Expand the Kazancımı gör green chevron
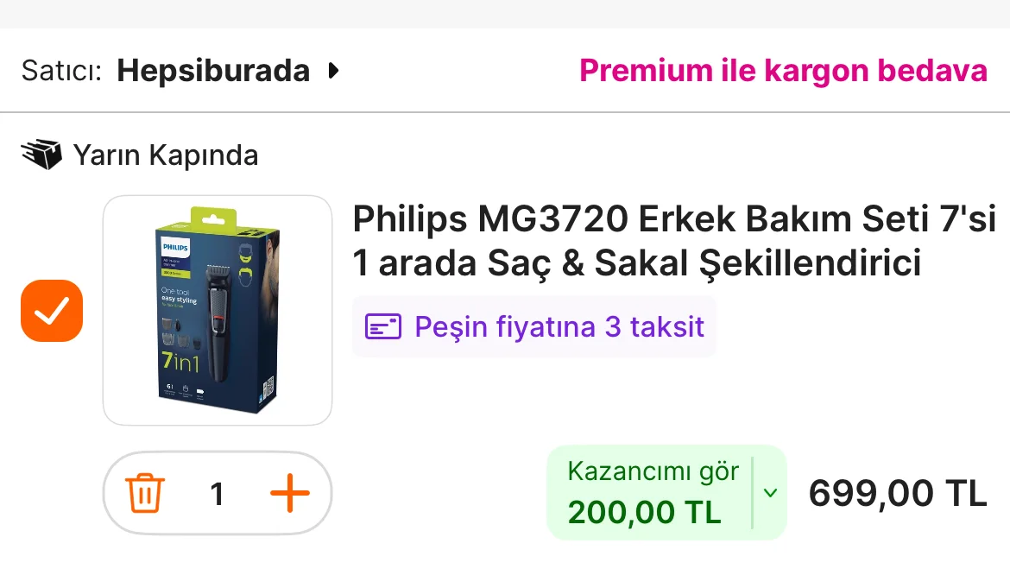 [770, 493]
